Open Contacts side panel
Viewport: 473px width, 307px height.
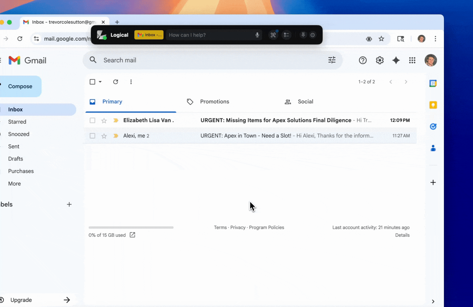(x=433, y=148)
